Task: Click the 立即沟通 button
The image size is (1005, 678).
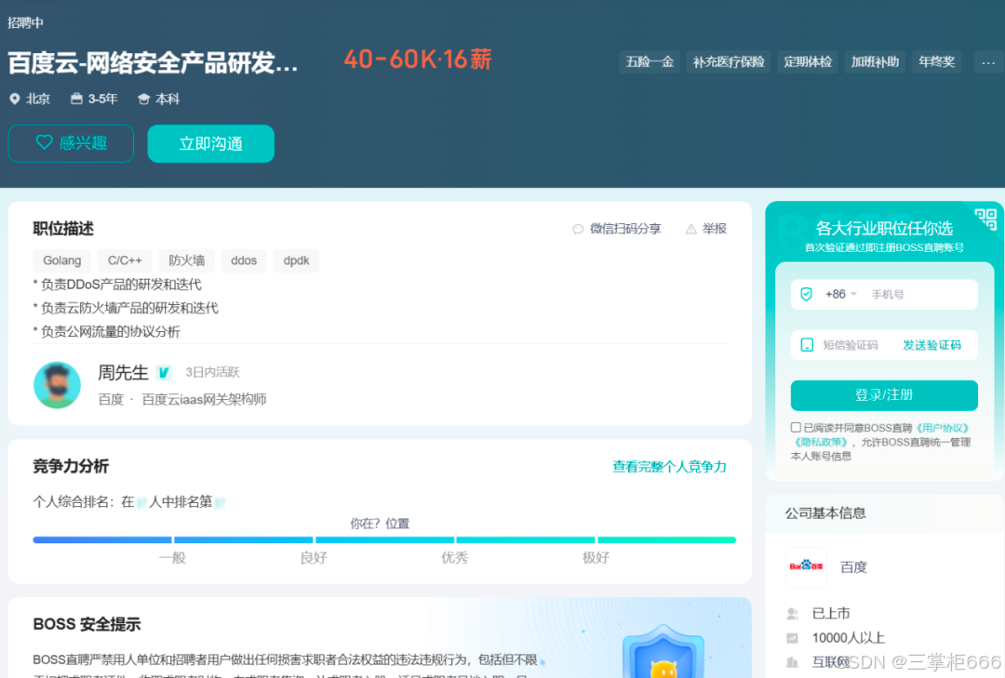Action: tap(211, 143)
